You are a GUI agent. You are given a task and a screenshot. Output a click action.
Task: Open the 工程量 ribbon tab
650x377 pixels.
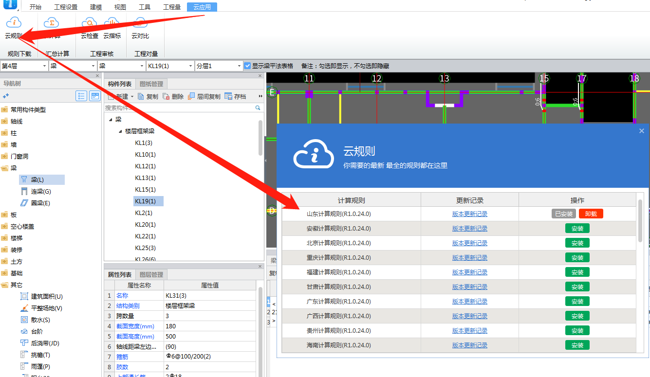coord(172,7)
